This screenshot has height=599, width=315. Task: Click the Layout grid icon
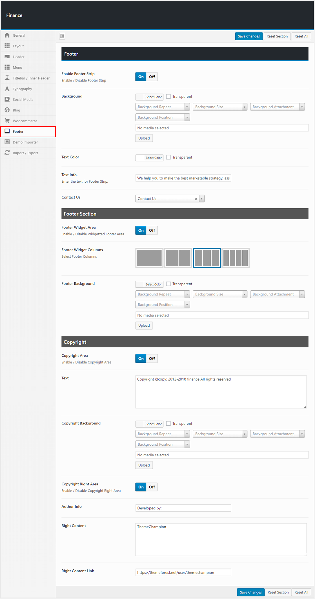pos(7,46)
